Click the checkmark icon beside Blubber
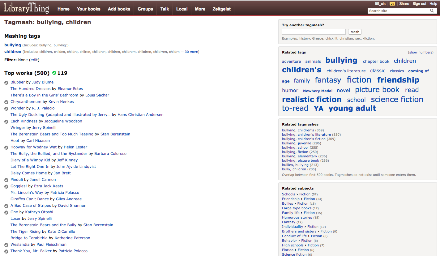Viewport: 440px width, 256px height. pos(6,83)
